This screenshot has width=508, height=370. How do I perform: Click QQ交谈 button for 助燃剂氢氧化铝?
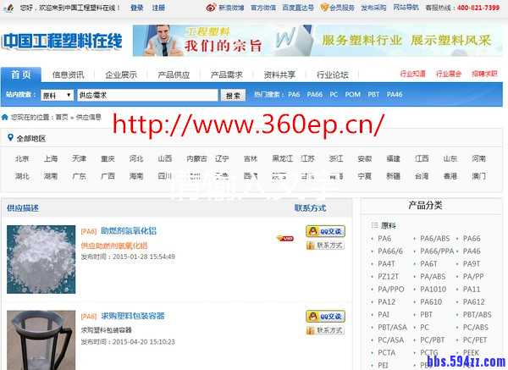(325, 231)
